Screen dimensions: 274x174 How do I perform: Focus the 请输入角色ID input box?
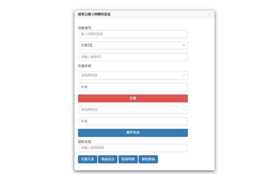(x=133, y=57)
